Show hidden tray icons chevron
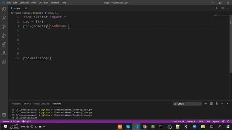 (x=44, y=127)
